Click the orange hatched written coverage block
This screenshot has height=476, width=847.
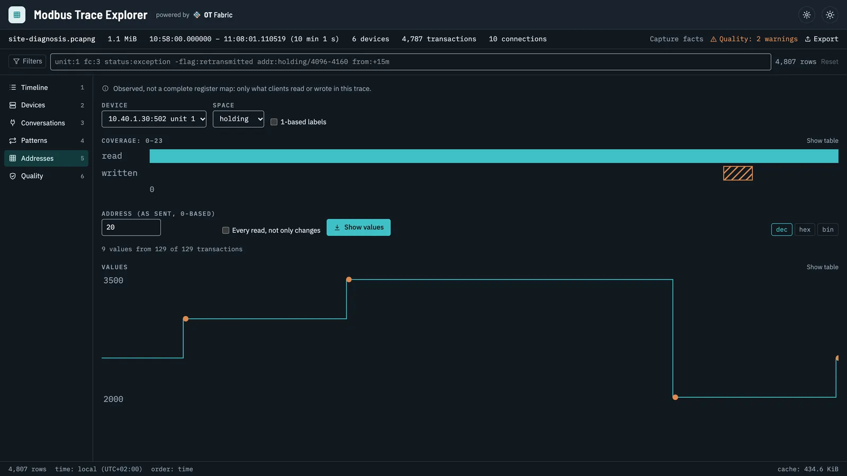tap(738, 173)
